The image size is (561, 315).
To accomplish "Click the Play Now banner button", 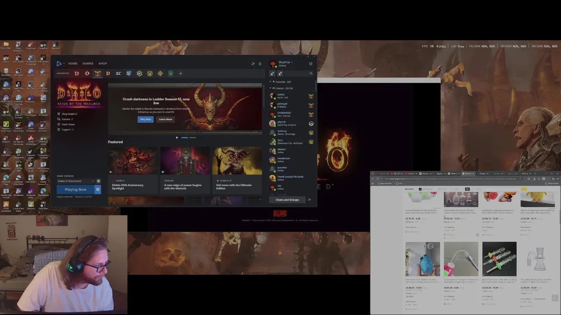I will point(146,119).
